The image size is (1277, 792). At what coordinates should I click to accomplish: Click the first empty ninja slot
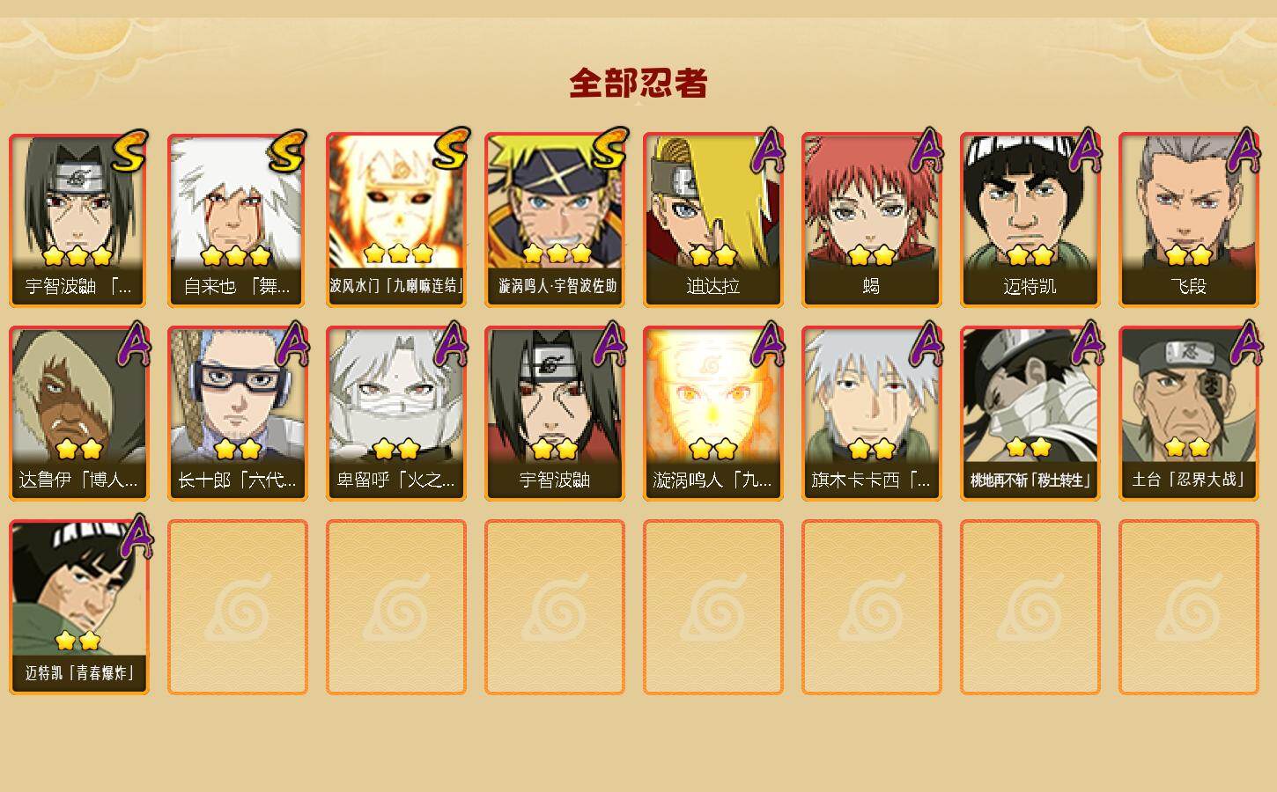[x=238, y=607]
